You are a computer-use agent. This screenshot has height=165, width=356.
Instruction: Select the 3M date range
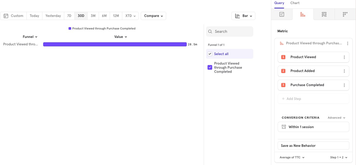tap(93, 16)
